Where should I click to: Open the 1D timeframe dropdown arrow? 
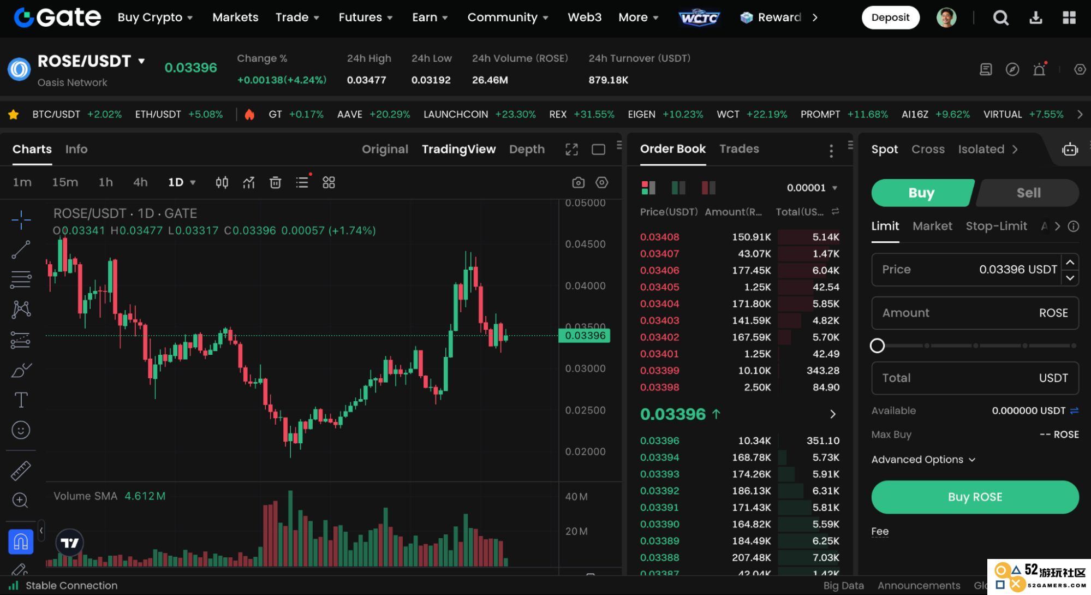pos(193,182)
